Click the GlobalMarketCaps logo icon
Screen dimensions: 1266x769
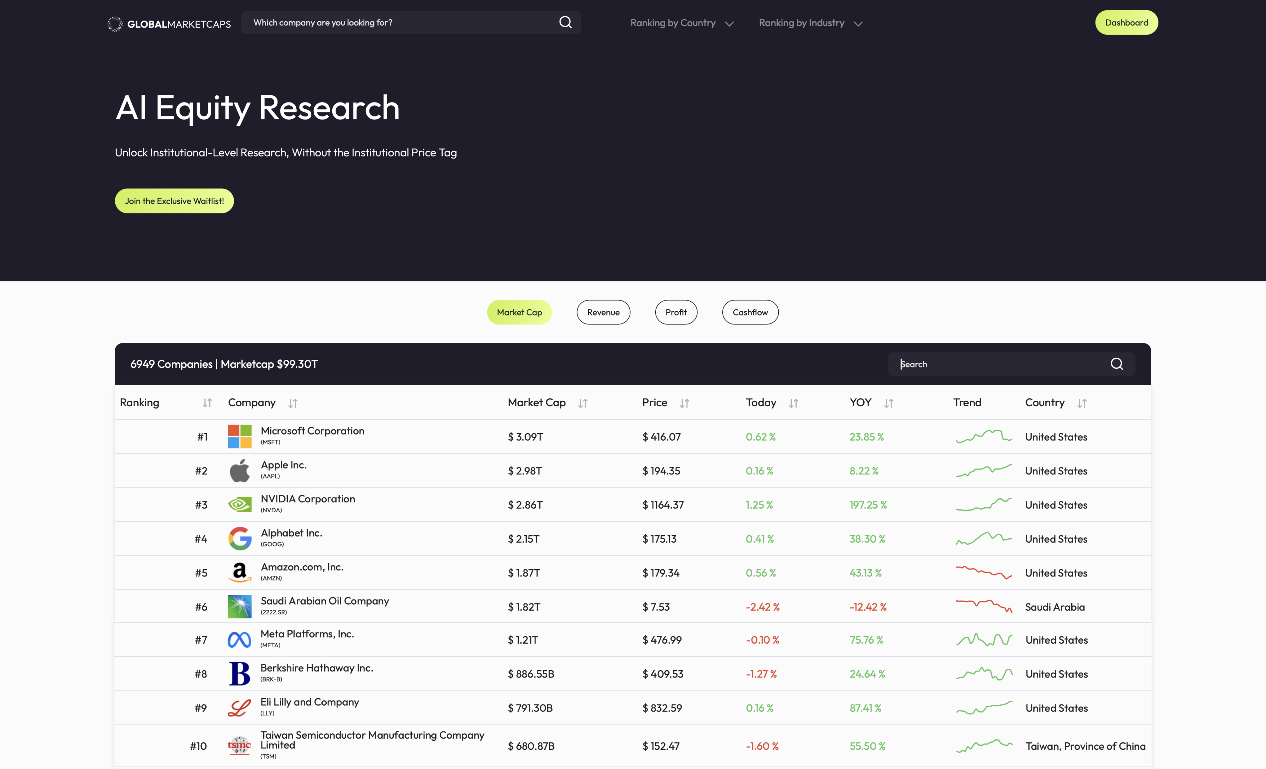pyautogui.click(x=115, y=24)
